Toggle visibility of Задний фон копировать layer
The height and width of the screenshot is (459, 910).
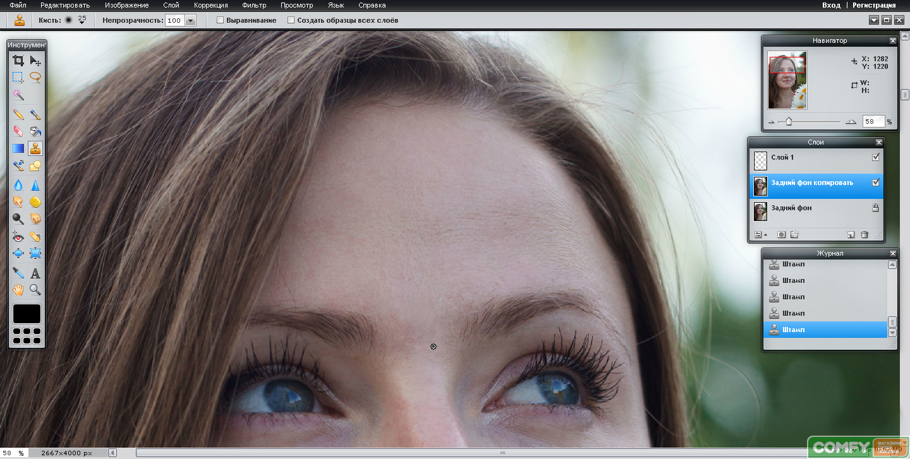tap(876, 182)
